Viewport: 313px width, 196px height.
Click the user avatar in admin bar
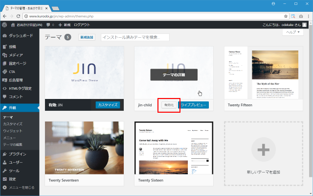point(304,25)
